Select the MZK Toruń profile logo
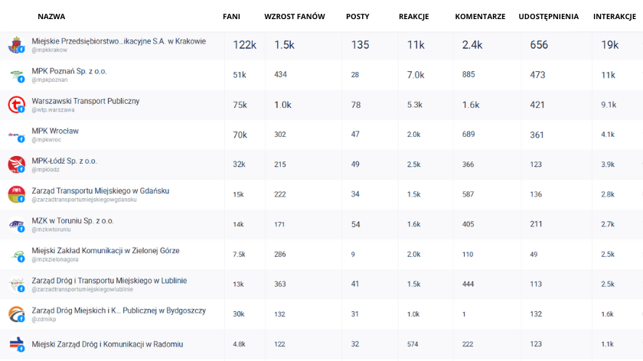The width and height of the screenshot is (643, 361). [16, 223]
